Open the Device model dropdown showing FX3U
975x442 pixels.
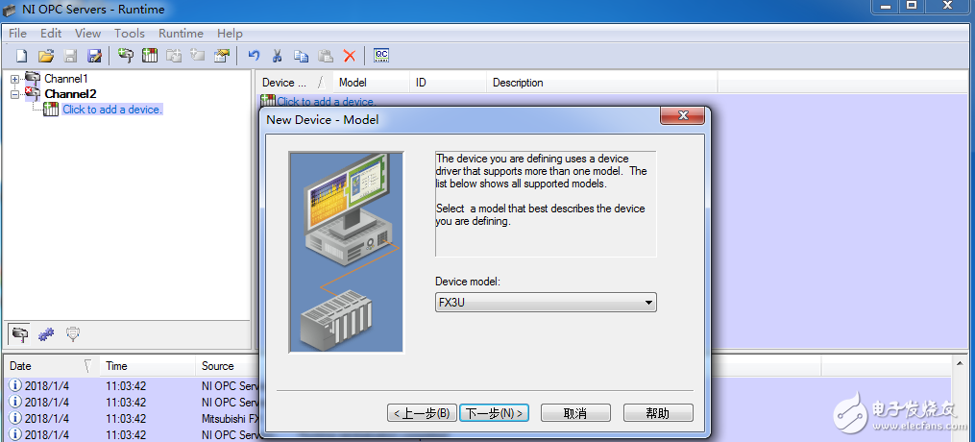click(546, 303)
